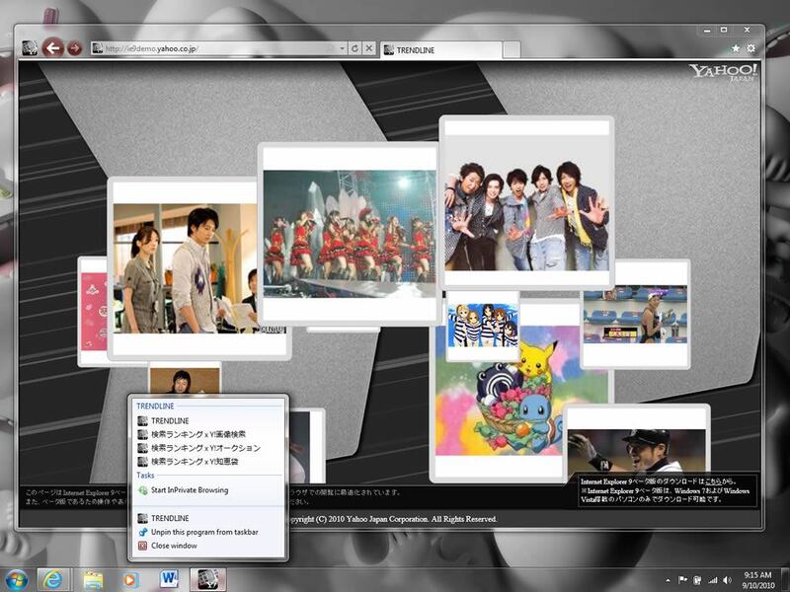Click the pinned site icon left of Back
This screenshot has height=592, width=790.
pos(30,47)
